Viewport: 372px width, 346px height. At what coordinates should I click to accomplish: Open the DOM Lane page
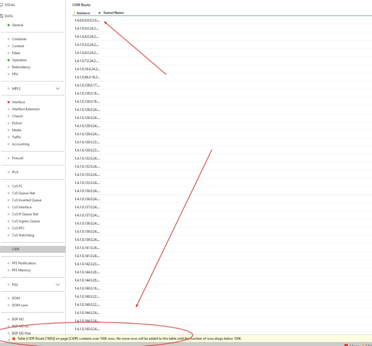[x=20, y=305]
